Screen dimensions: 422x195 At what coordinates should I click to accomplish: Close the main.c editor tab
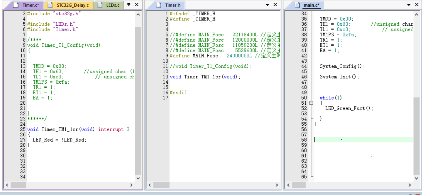point(417,5)
